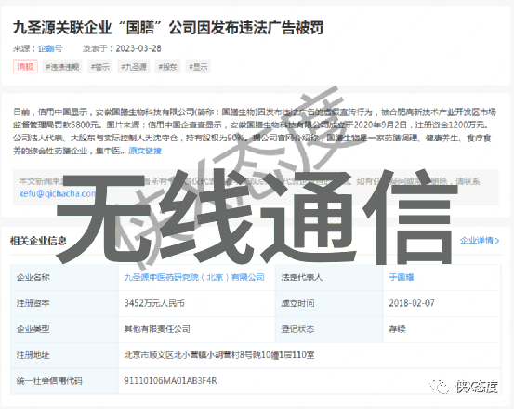Open the 企鹅号 source link
Image resolution: width=514 pixels, height=409 pixels.
click(x=50, y=48)
